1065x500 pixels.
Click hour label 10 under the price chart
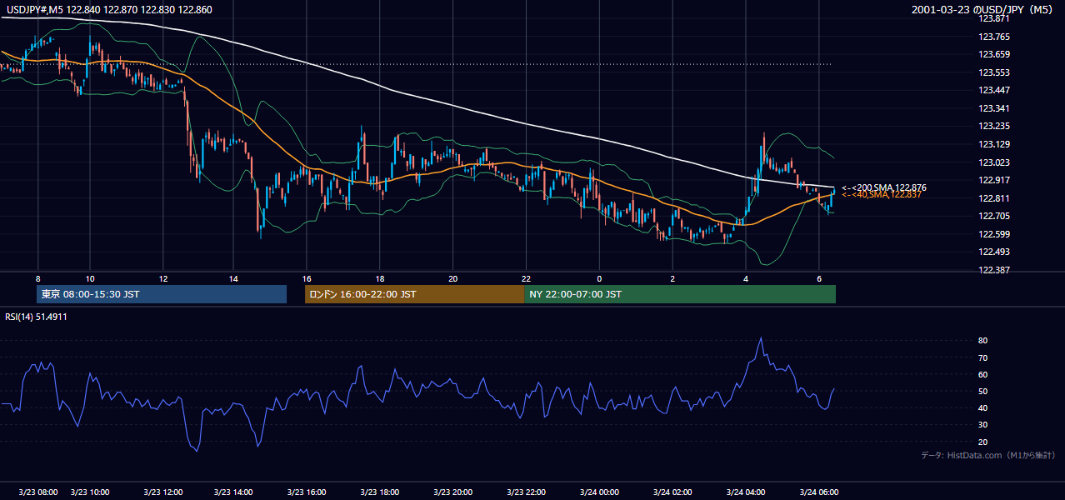[x=90, y=279]
